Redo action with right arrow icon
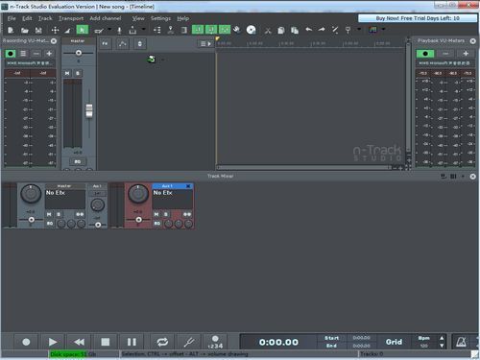 coord(322,30)
